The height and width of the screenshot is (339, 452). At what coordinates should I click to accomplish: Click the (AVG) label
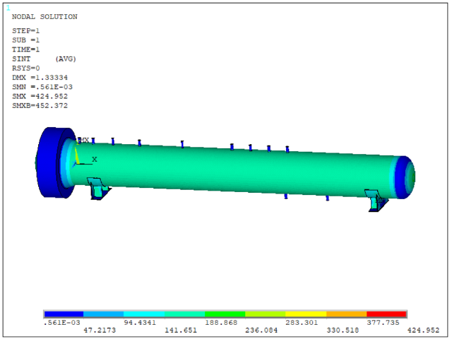coord(66,59)
